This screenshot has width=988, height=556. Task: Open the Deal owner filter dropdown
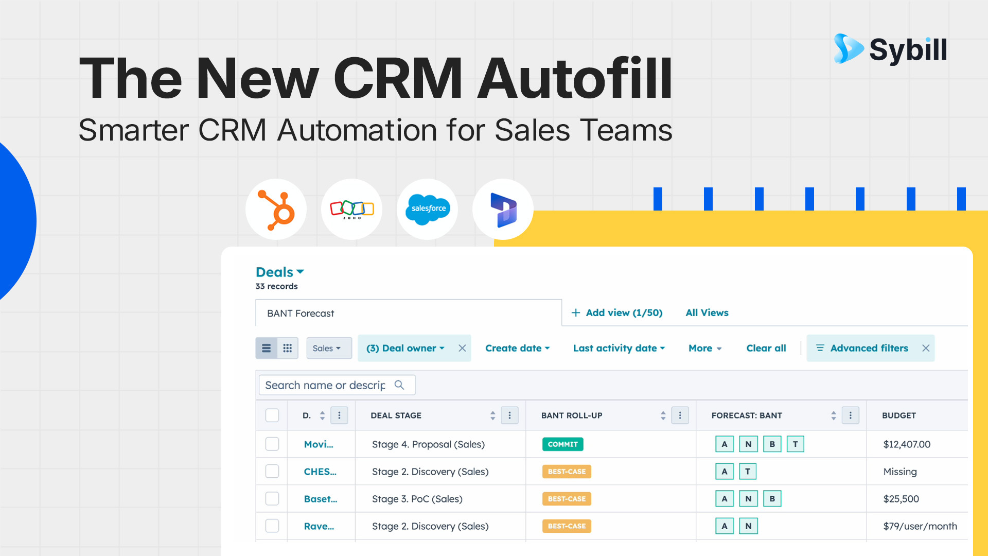405,348
